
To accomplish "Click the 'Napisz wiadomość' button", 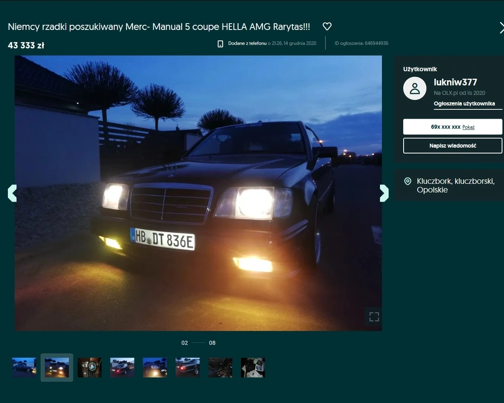I will (453, 146).
